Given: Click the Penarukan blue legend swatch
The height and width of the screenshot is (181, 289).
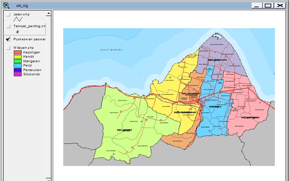Looking at the screenshot, I should coord(17,70).
